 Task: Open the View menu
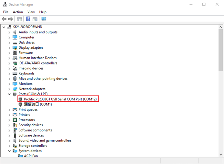click(x=31, y=12)
